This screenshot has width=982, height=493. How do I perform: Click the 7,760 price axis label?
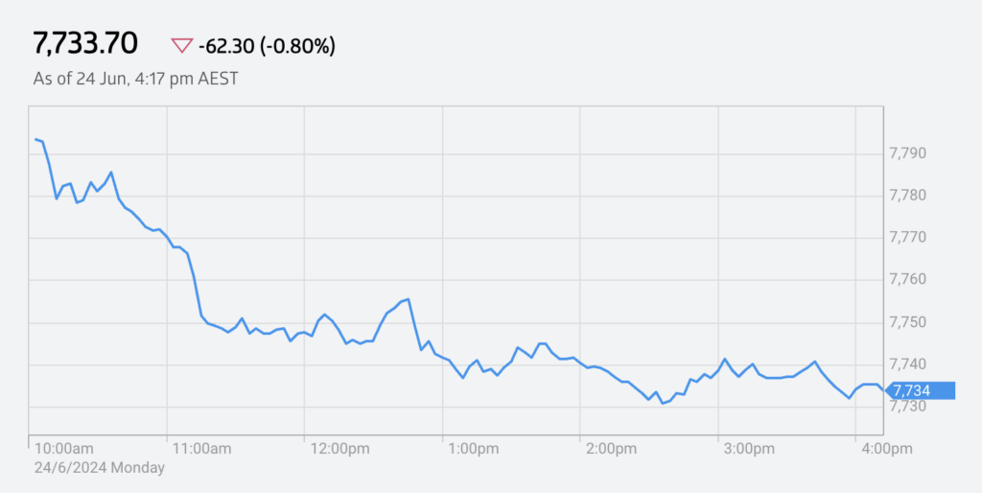click(x=908, y=280)
